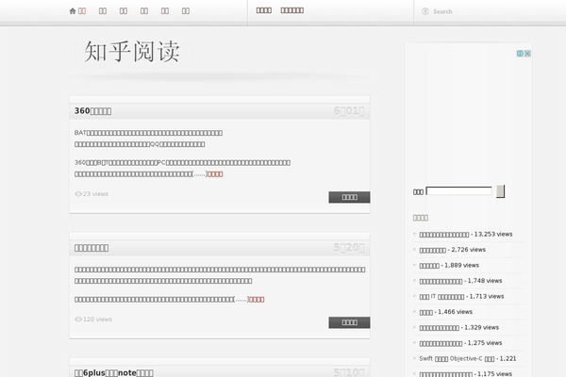Click the magnifier icon beside Search
The width and height of the screenshot is (566, 377).
pos(425,11)
